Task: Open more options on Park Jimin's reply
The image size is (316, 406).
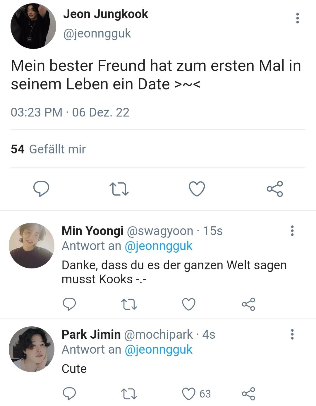Action: (x=292, y=334)
